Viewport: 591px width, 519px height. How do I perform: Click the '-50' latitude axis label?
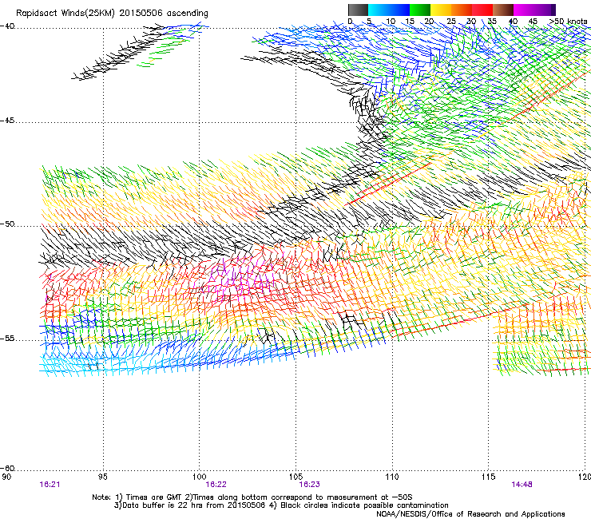(x=7, y=224)
